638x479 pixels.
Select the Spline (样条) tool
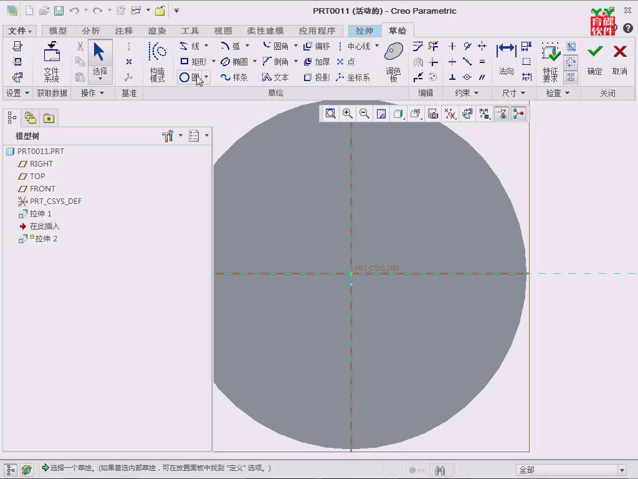(234, 77)
